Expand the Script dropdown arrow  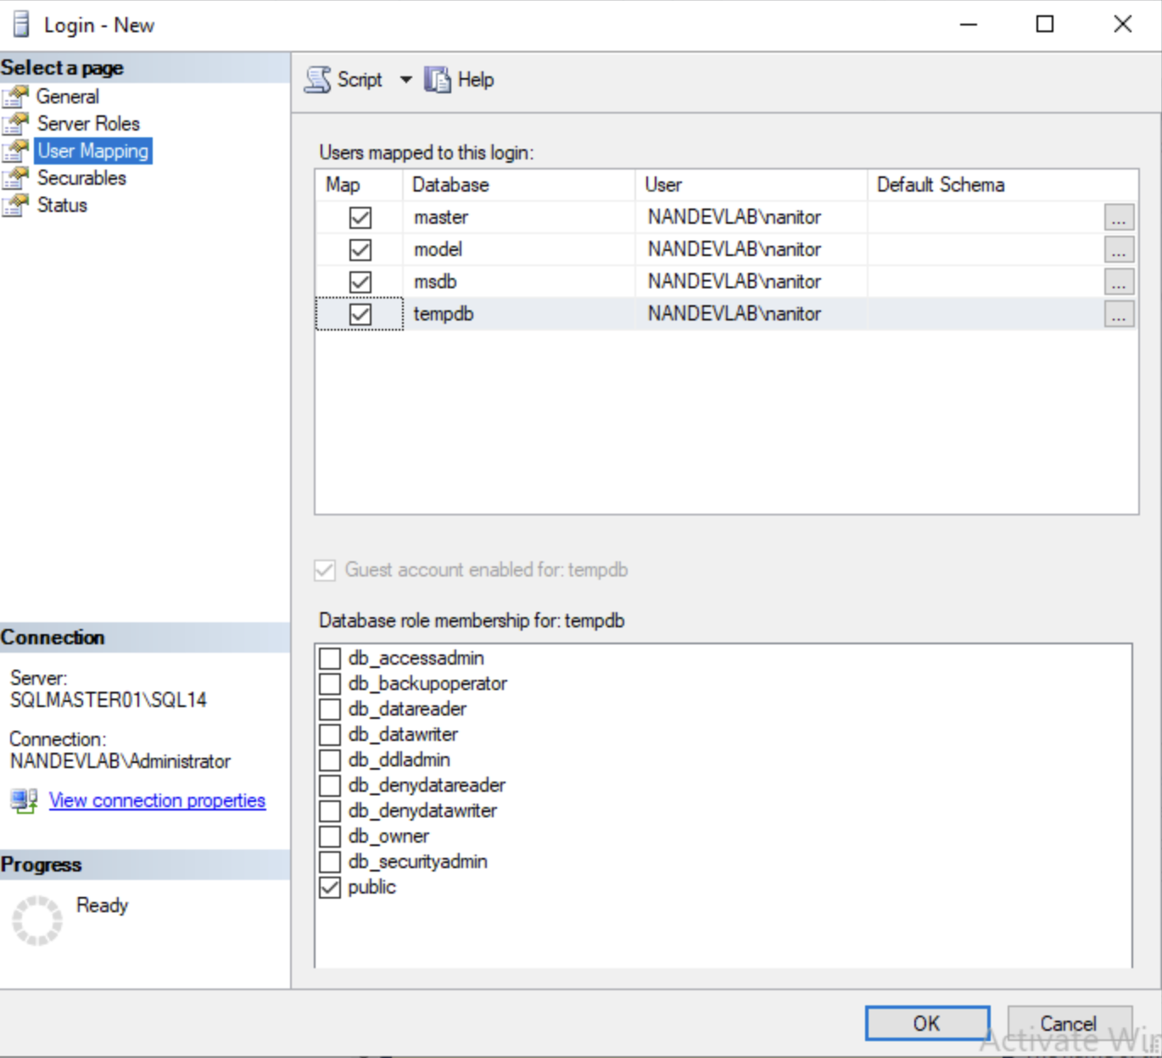pos(406,80)
